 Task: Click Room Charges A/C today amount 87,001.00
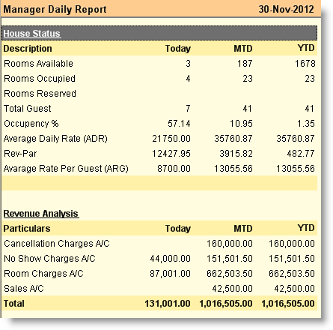click(170, 274)
